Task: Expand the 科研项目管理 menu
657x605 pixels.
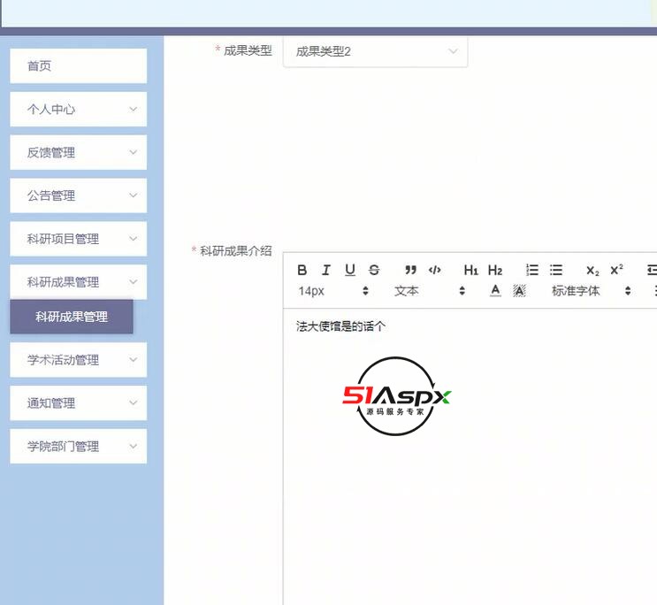Action: 79,239
